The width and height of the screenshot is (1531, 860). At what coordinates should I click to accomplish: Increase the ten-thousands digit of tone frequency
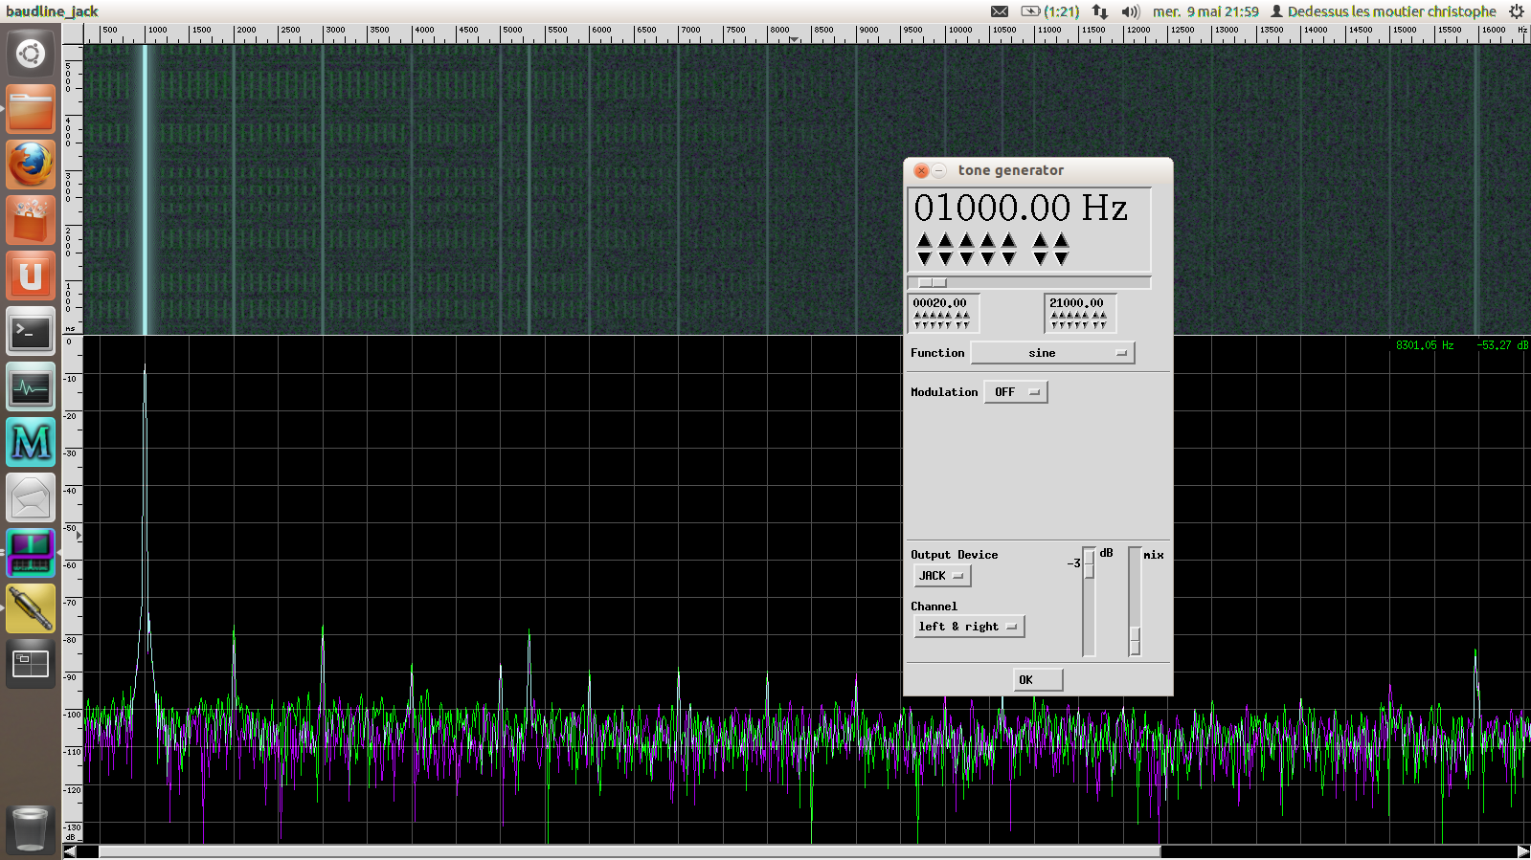coord(924,240)
